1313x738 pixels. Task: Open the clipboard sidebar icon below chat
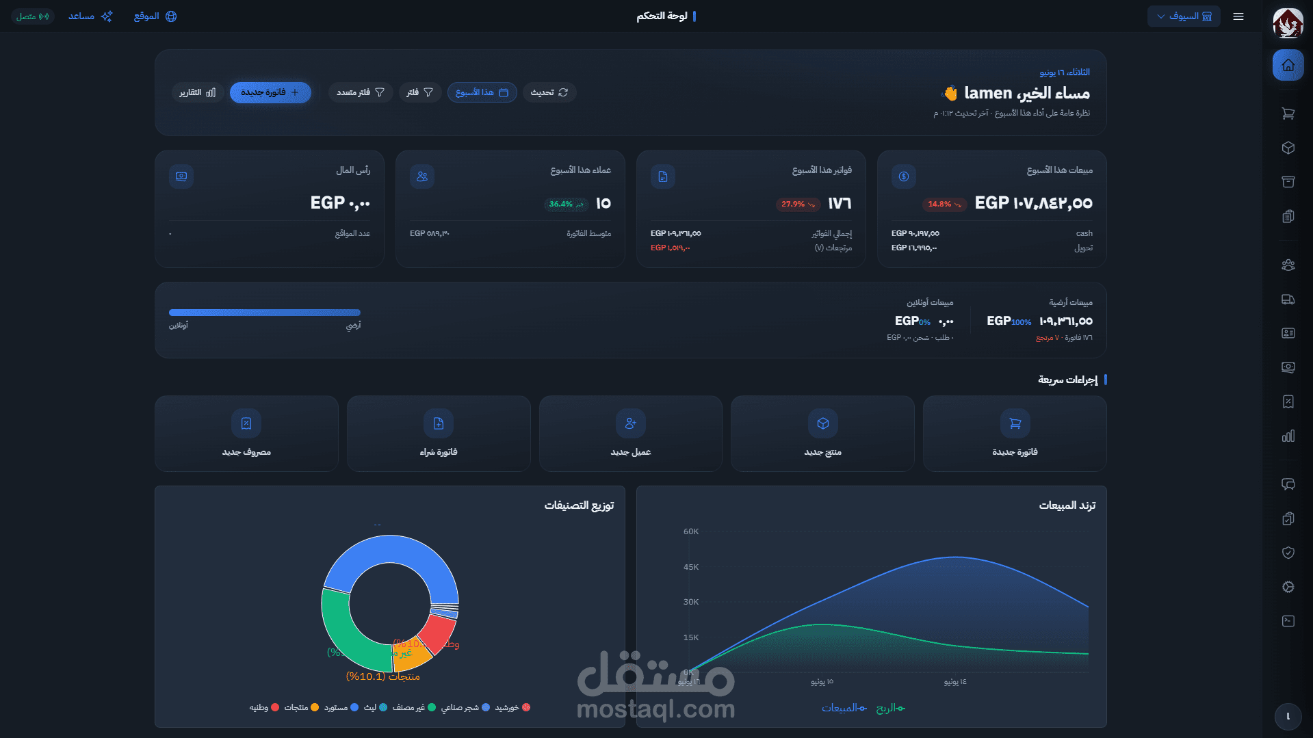pos(1288,518)
